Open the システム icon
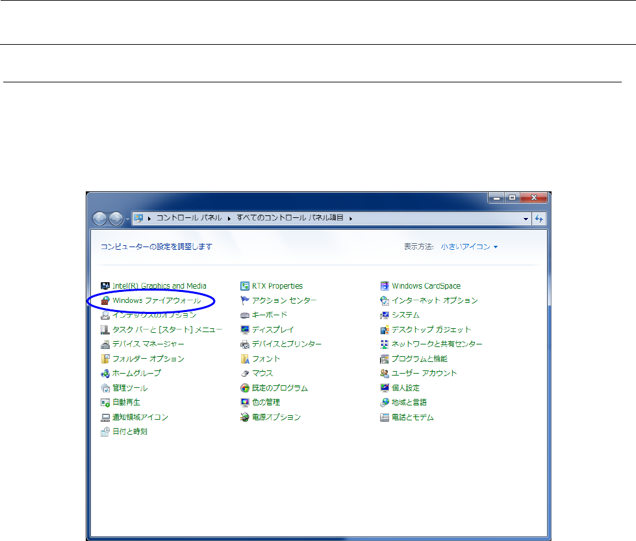636x541 pixels. pos(385,315)
